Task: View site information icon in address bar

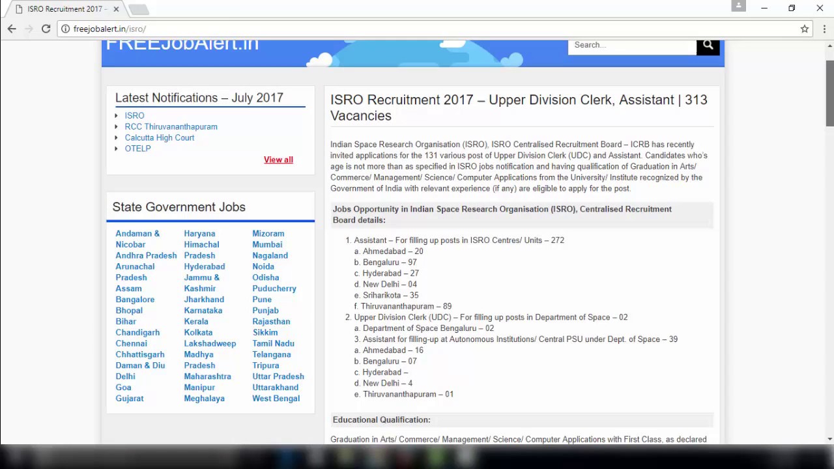Action: click(65, 29)
